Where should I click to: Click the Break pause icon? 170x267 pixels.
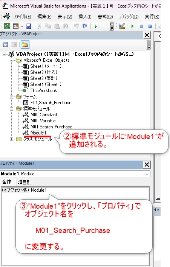141,26
